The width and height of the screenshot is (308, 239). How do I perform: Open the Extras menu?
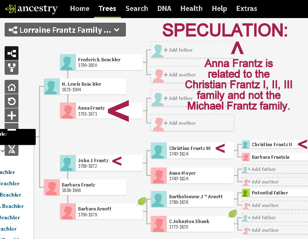coord(247,8)
